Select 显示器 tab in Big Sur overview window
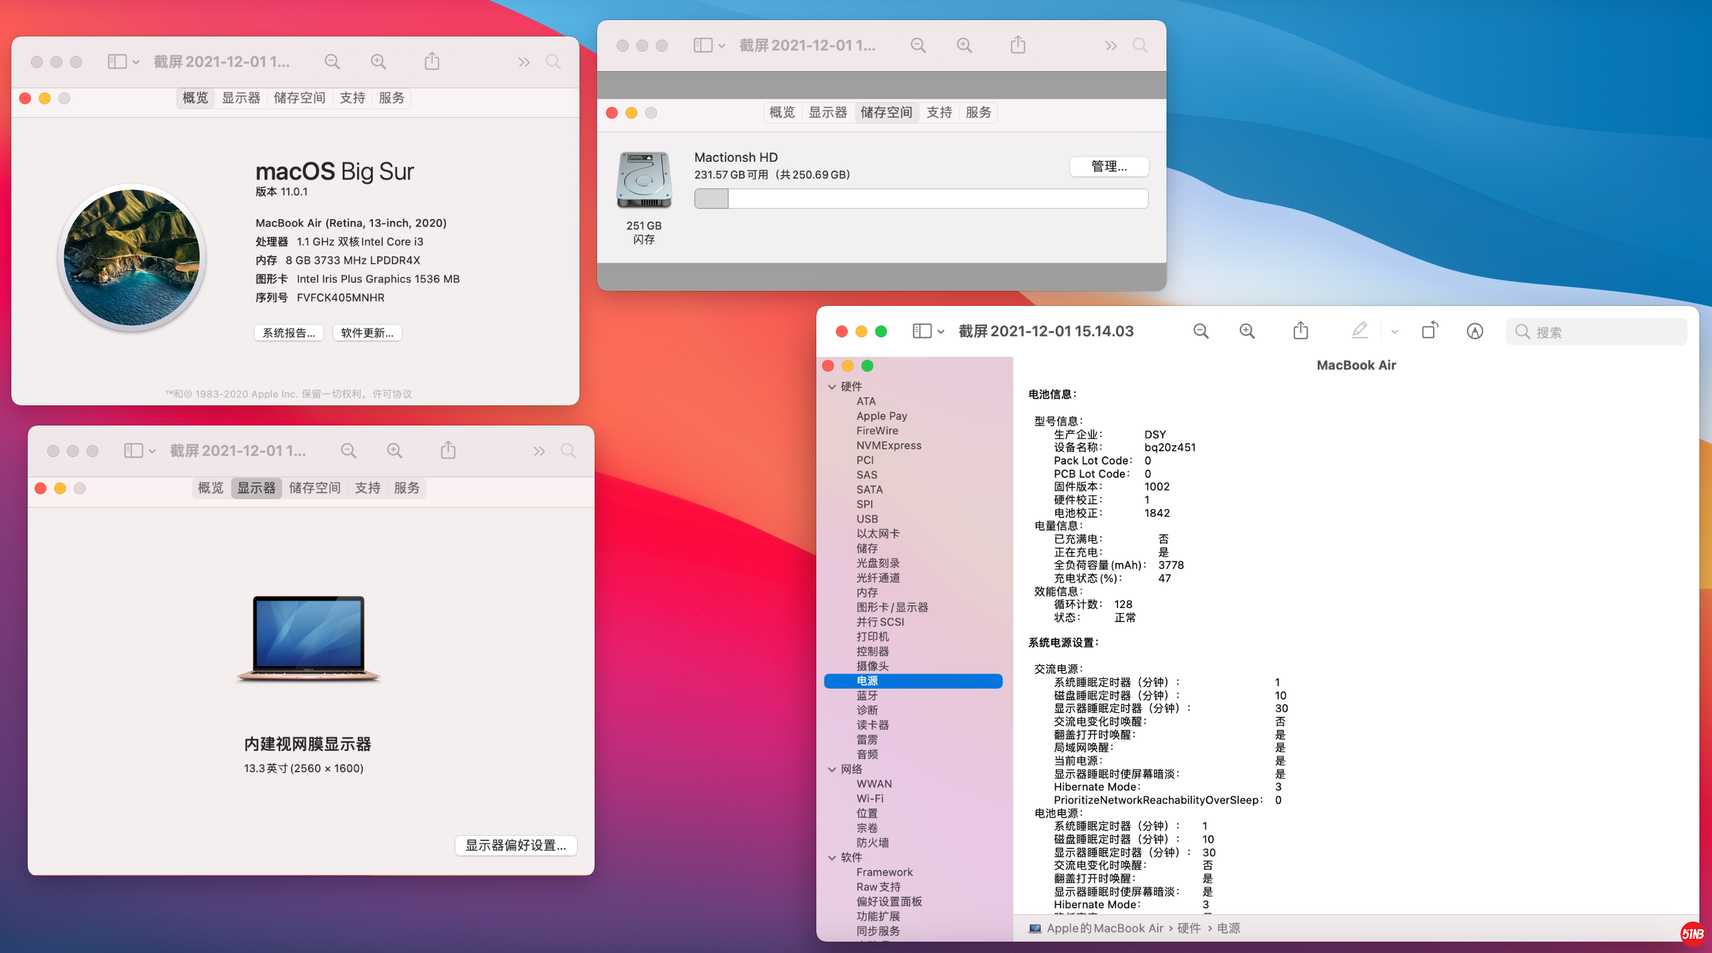Screen dimensions: 1712x953 (x=241, y=98)
